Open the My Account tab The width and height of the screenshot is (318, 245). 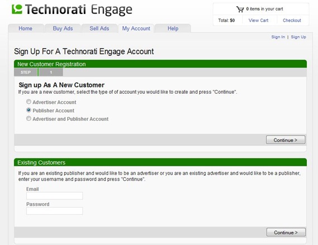click(136, 28)
